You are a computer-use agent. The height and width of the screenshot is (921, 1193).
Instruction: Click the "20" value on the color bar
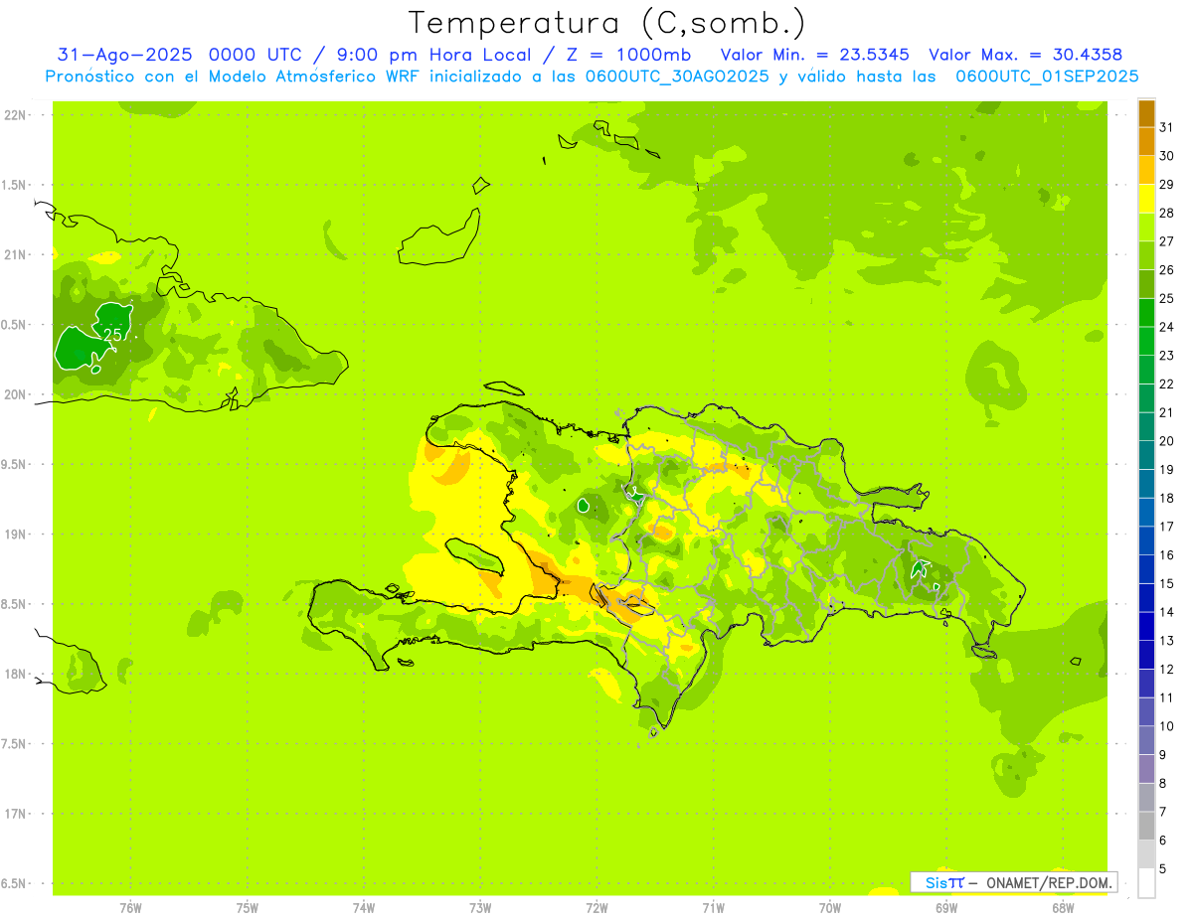[1167, 441]
